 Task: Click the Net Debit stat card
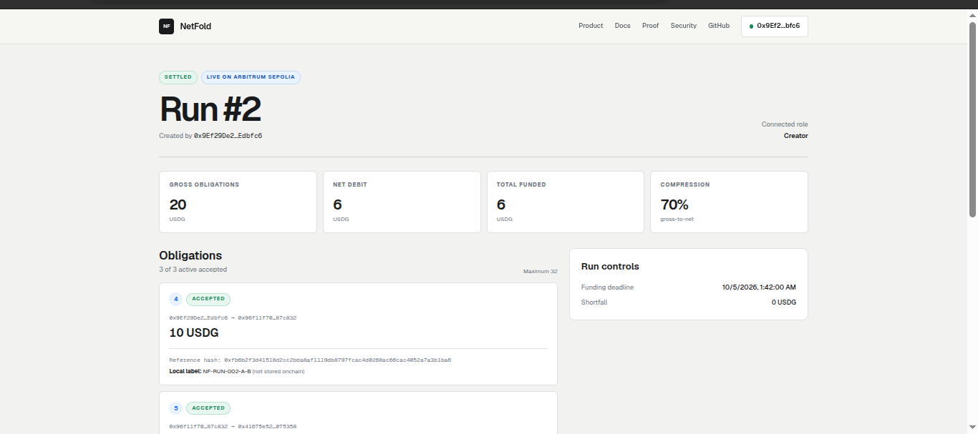(402, 202)
